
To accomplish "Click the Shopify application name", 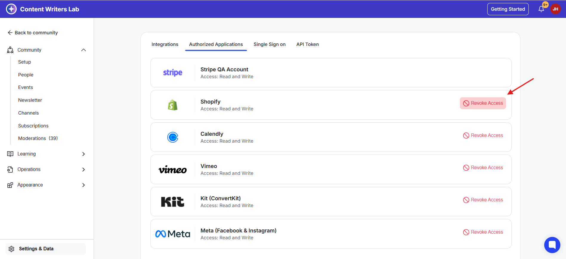I will (211, 101).
